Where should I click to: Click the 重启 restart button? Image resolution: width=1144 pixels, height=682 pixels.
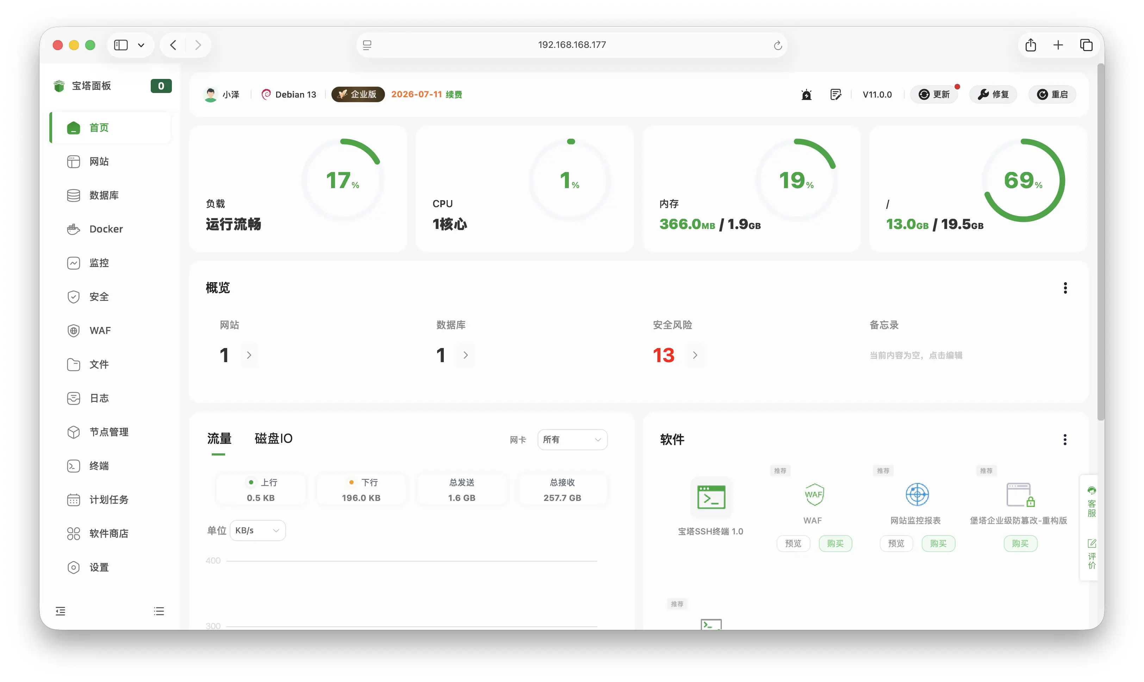click(x=1052, y=94)
